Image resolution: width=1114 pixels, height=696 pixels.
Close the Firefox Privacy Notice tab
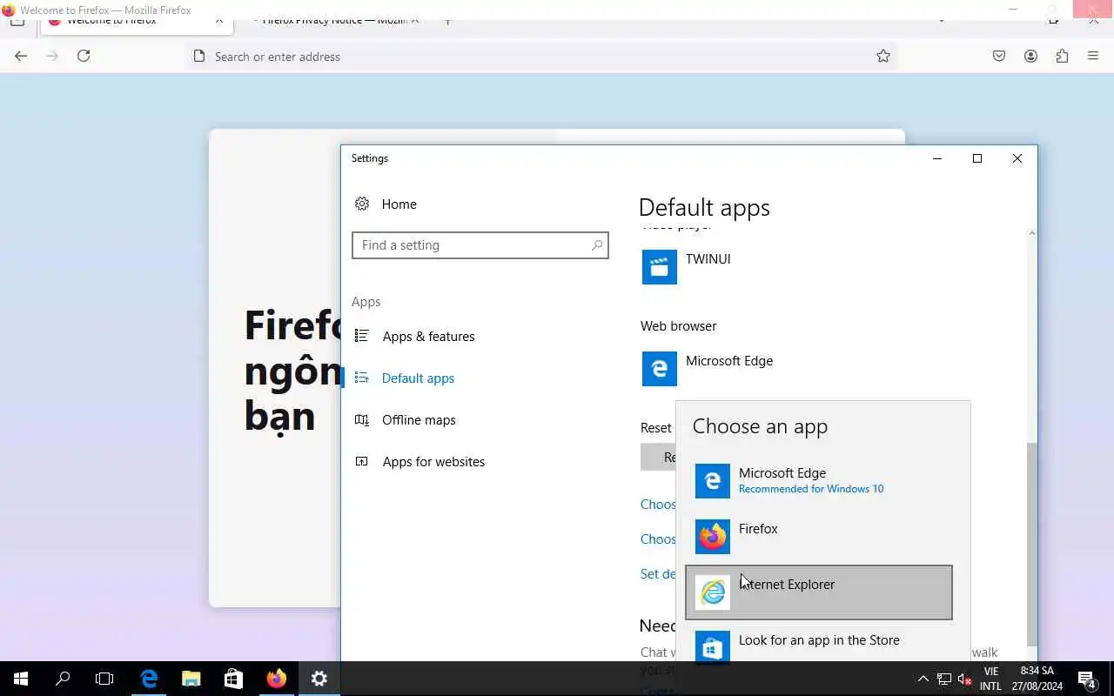click(x=414, y=19)
